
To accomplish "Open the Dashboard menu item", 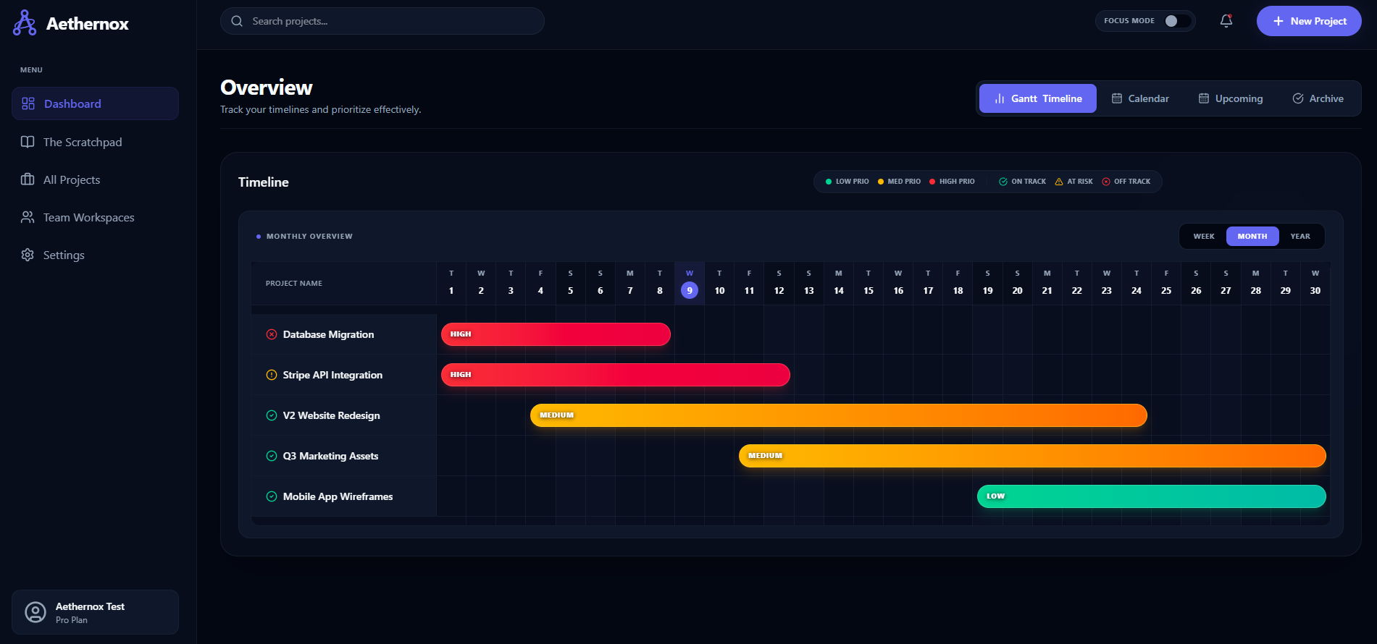I will (95, 103).
